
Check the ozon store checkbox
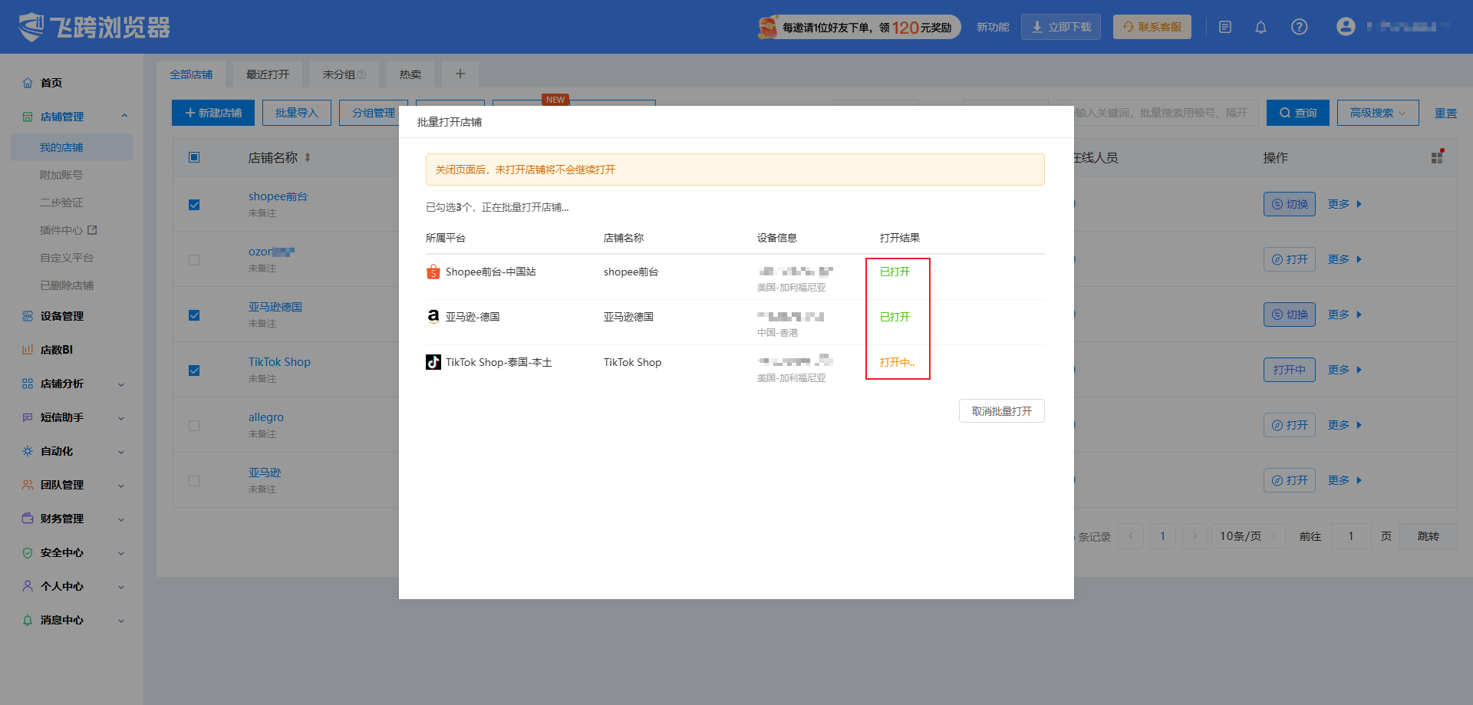tap(194, 260)
